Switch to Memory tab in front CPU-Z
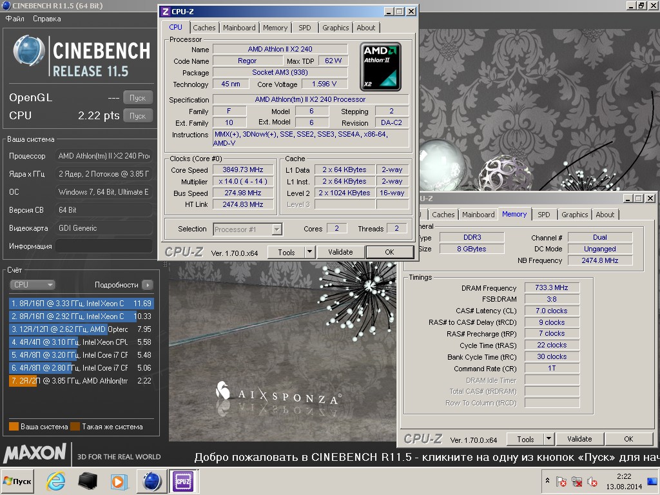Viewport: 660px width, 495px height. tap(275, 28)
